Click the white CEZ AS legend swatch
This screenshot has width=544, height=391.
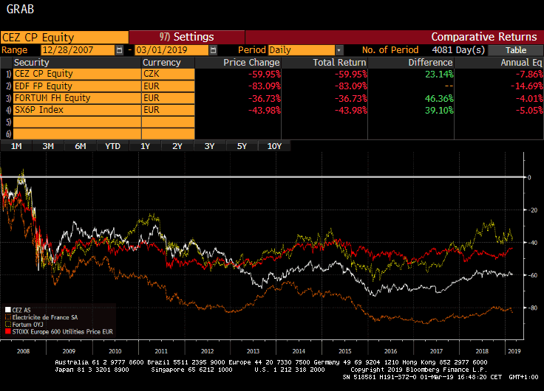(x=8, y=310)
